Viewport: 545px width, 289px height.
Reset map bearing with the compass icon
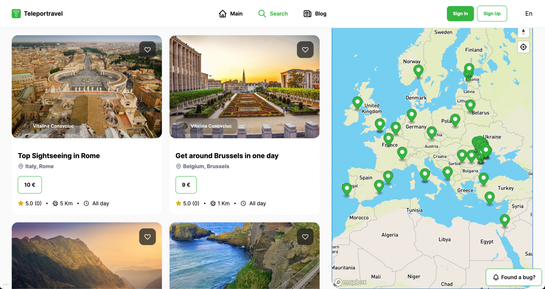pyautogui.click(x=524, y=32)
